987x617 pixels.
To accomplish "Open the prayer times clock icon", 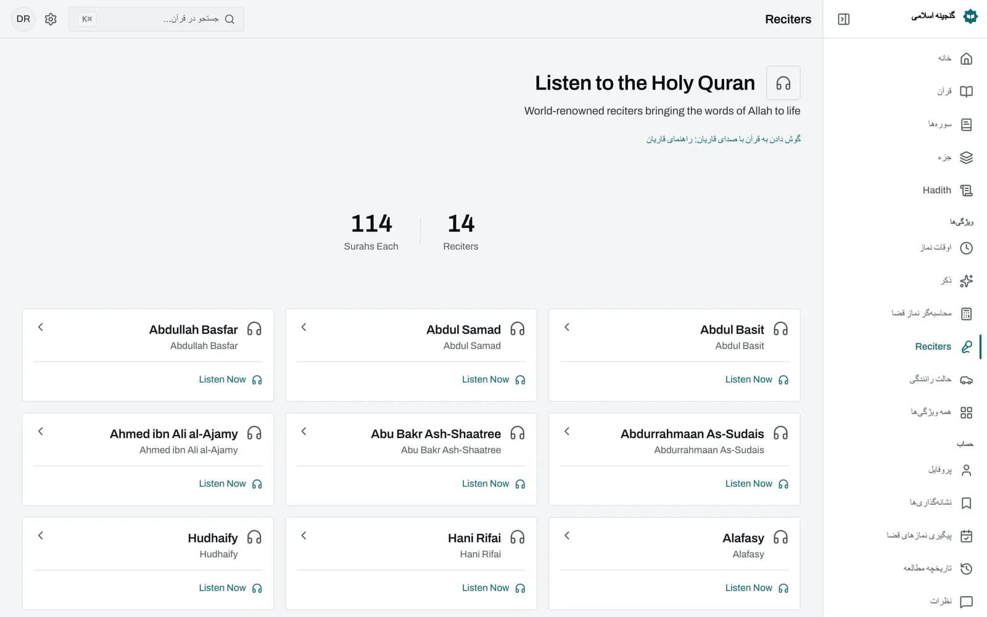I will click(x=966, y=248).
